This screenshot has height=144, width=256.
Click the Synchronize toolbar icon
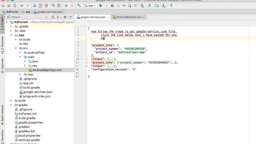pyautogui.click(x=15, y=6)
